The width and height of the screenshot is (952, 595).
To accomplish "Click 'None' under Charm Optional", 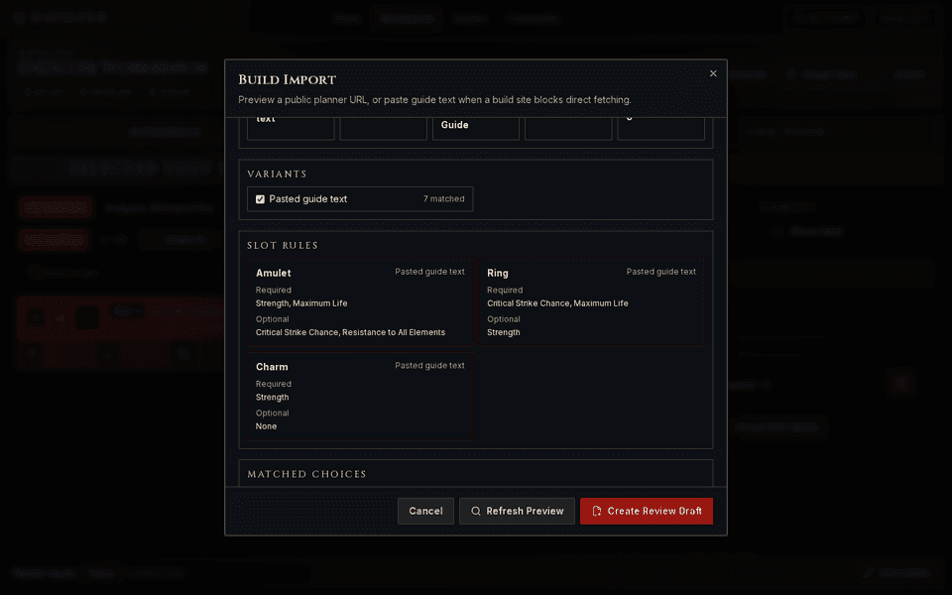I will click(266, 426).
